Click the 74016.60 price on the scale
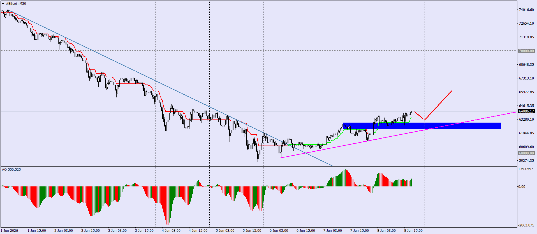The image size is (537, 234). point(526,10)
